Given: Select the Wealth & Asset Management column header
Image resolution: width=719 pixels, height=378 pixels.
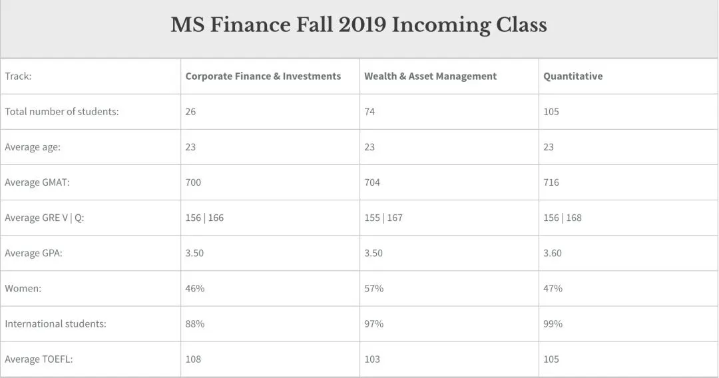Looking at the screenshot, I should pos(430,77).
